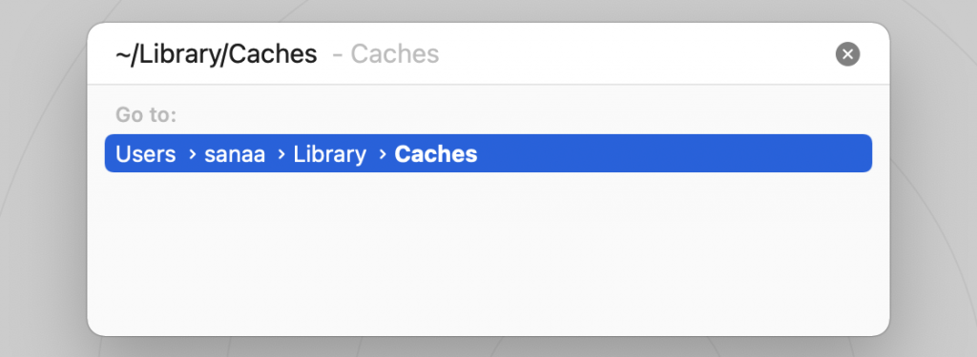
Task: Choose the bold "Caches" destination folder
Action: click(x=436, y=154)
